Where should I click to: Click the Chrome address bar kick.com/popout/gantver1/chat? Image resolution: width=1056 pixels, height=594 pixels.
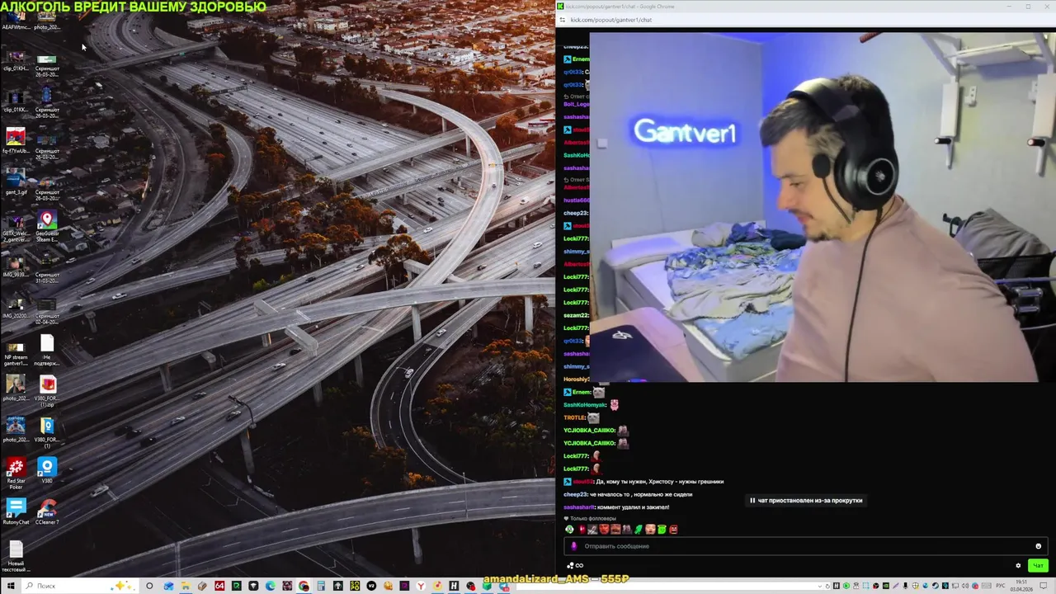(x=611, y=20)
